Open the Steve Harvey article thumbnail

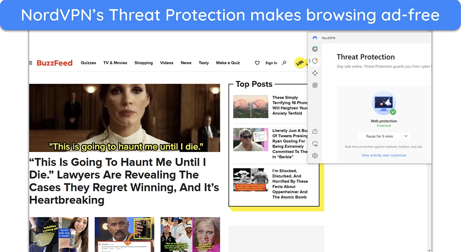pos(124,234)
